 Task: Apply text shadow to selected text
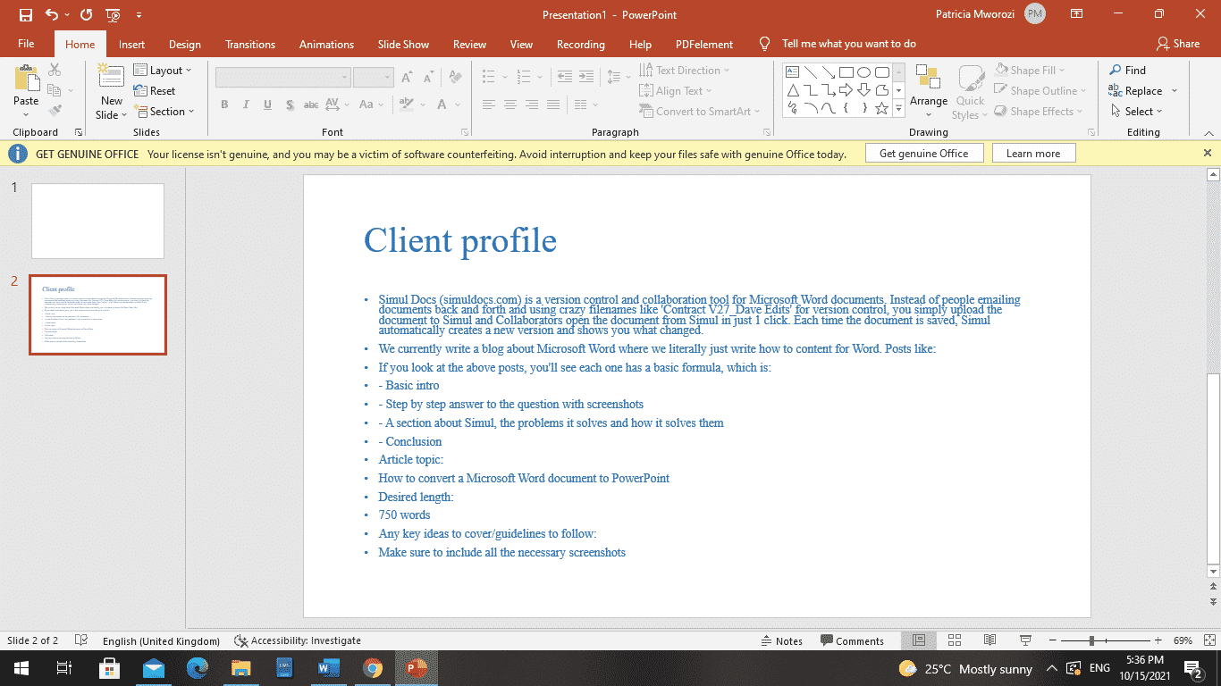290,105
